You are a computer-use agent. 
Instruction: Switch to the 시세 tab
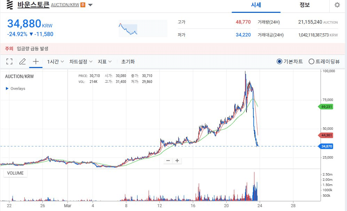[x=256, y=5]
